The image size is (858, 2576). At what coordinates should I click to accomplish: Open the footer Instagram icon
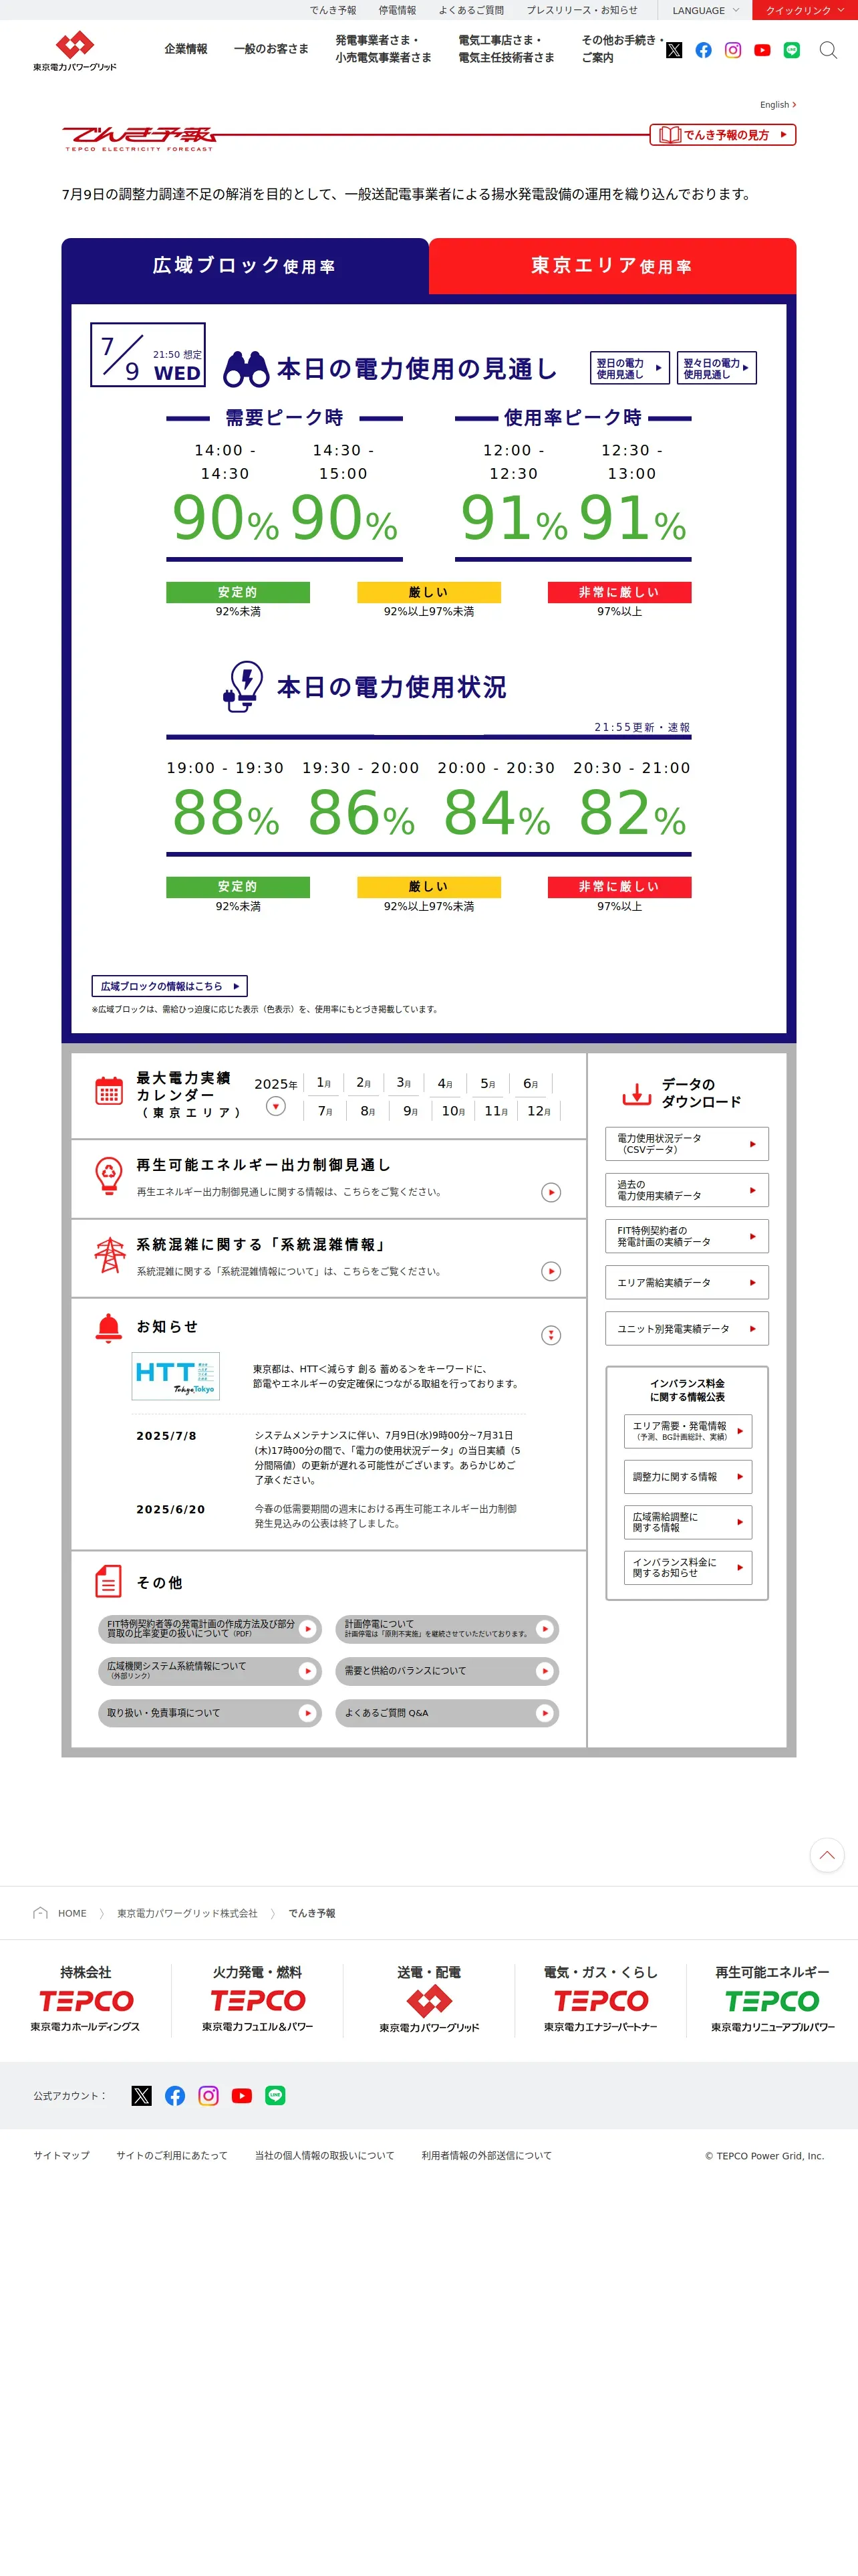tap(208, 2095)
